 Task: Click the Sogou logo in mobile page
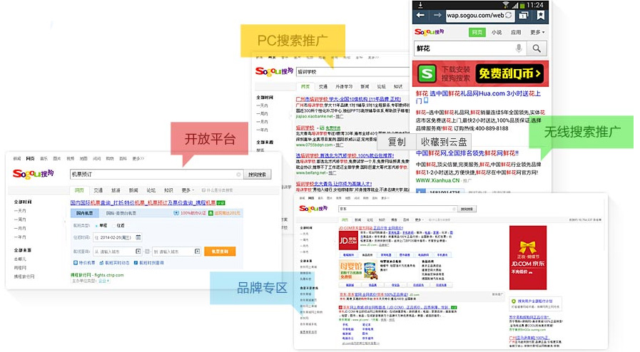(429, 32)
